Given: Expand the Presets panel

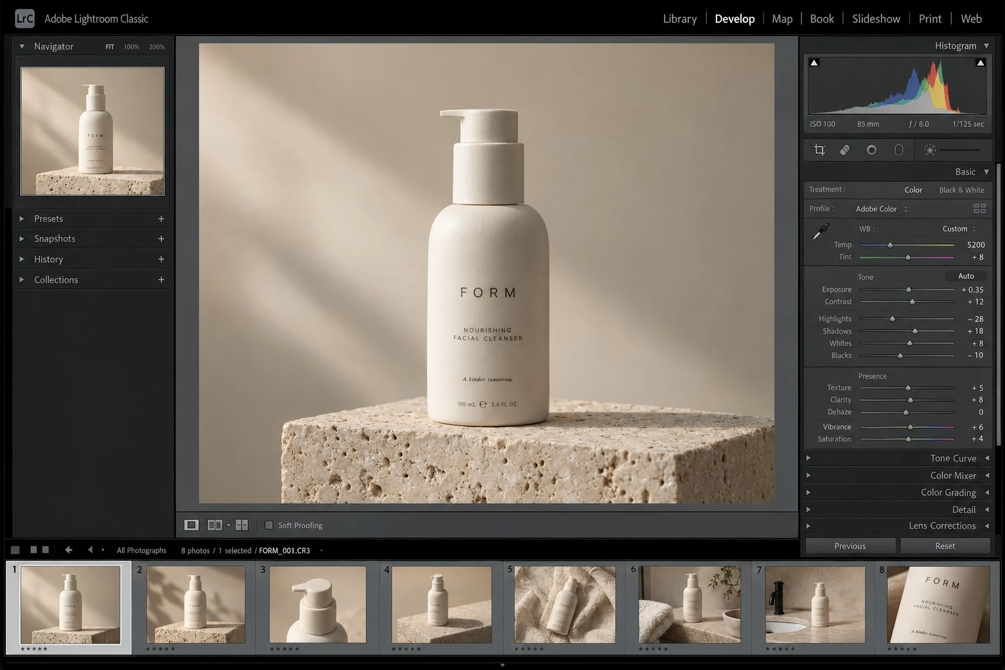Looking at the screenshot, I should 22,219.
